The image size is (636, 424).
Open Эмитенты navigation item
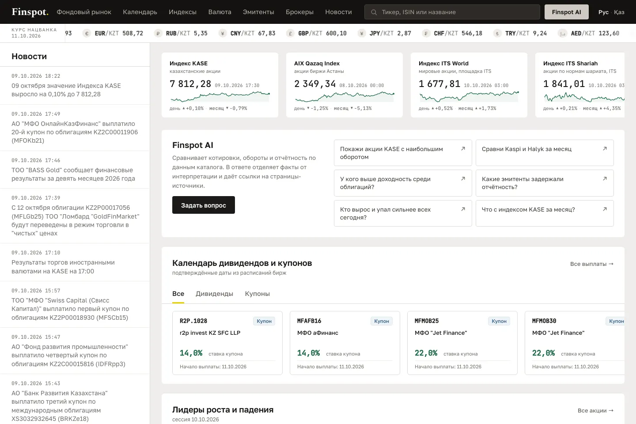(x=258, y=12)
